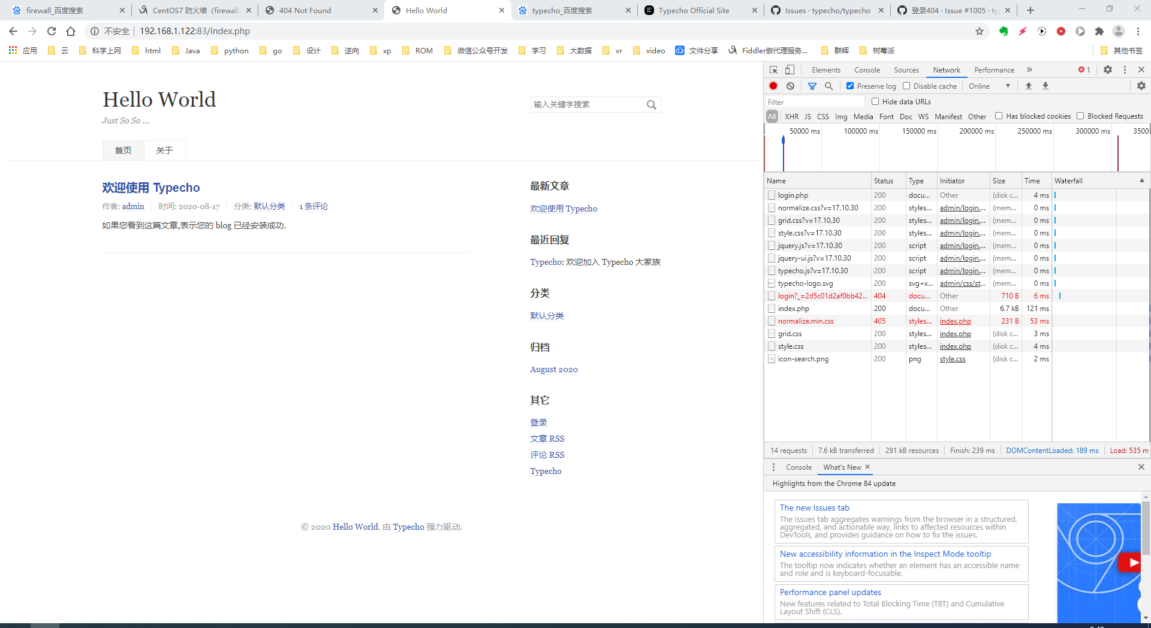
Task: Toggle the network request filter bar
Action: [x=813, y=86]
